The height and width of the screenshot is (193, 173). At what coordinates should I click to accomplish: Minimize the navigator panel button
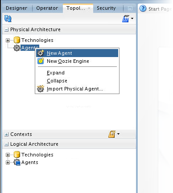(130, 8)
